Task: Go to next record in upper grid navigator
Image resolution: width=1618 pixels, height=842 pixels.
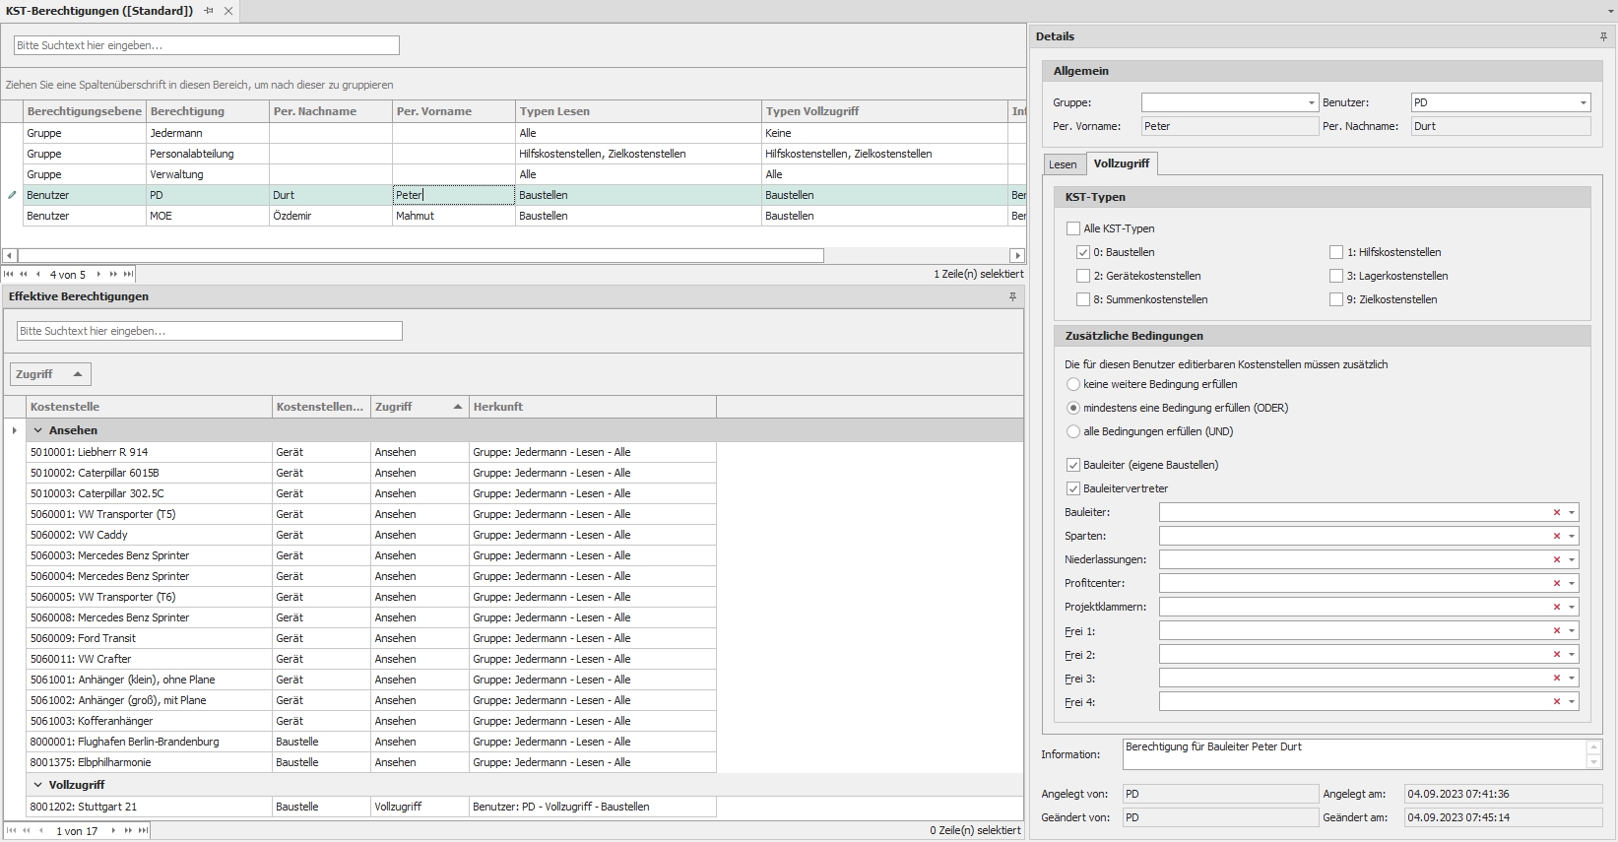Action: click(98, 275)
